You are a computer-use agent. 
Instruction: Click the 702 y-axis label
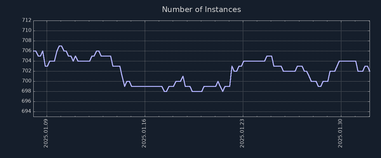coord(26,71)
